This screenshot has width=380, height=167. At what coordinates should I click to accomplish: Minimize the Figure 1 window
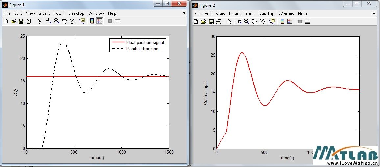point(158,3)
